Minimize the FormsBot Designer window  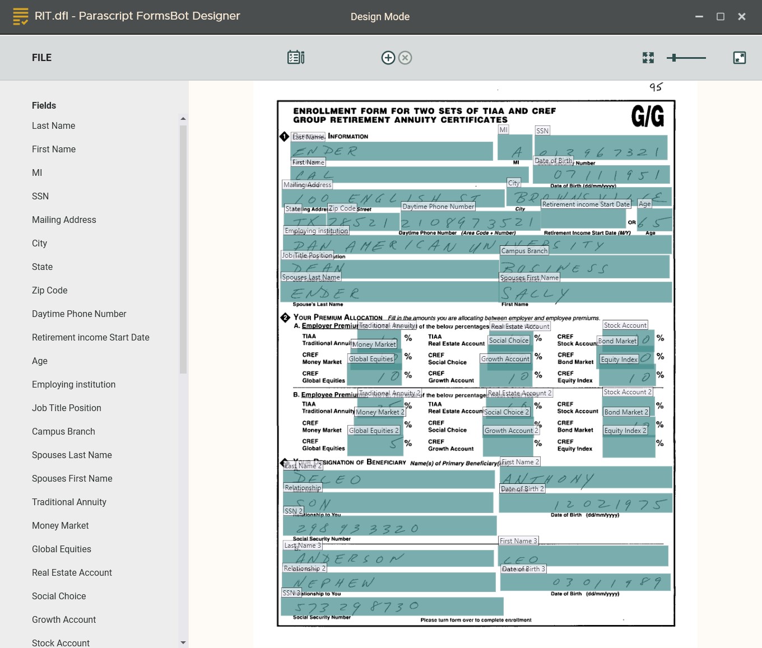point(699,17)
